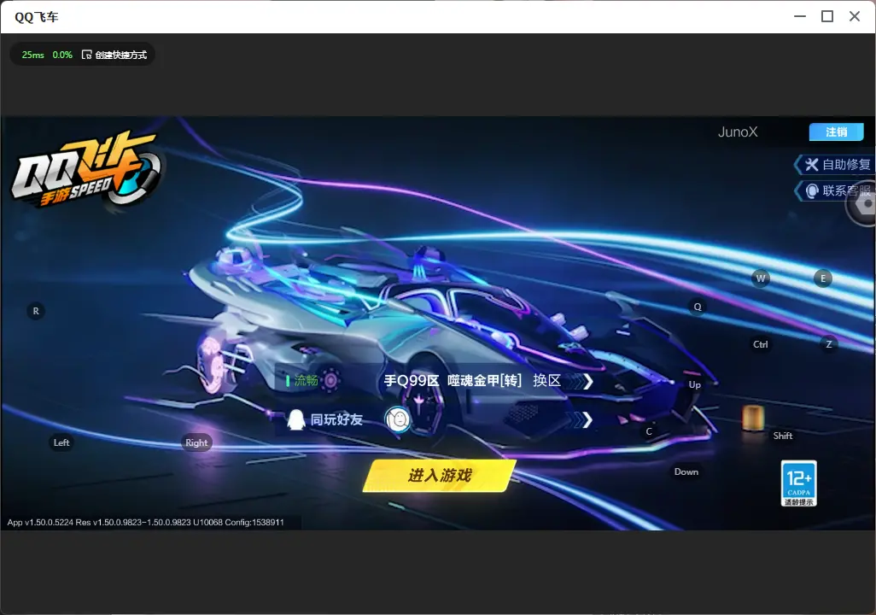Image resolution: width=876 pixels, height=615 pixels.
Task: Click the 12+ CADPA age rating icon
Action: point(798,483)
